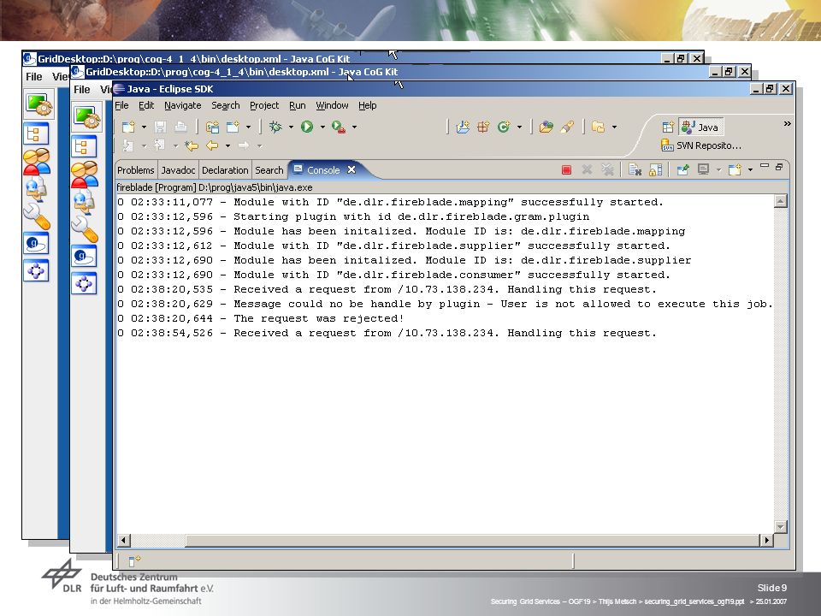Open the External Tools dropdown arrow
This screenshot has height=616, width=821.
point(354,127)
